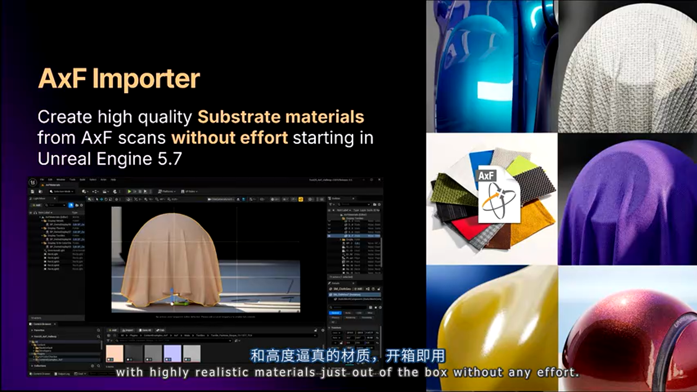Screen dimensions: 697x392
Task: Open the File menu
Action: click(42, 179)
